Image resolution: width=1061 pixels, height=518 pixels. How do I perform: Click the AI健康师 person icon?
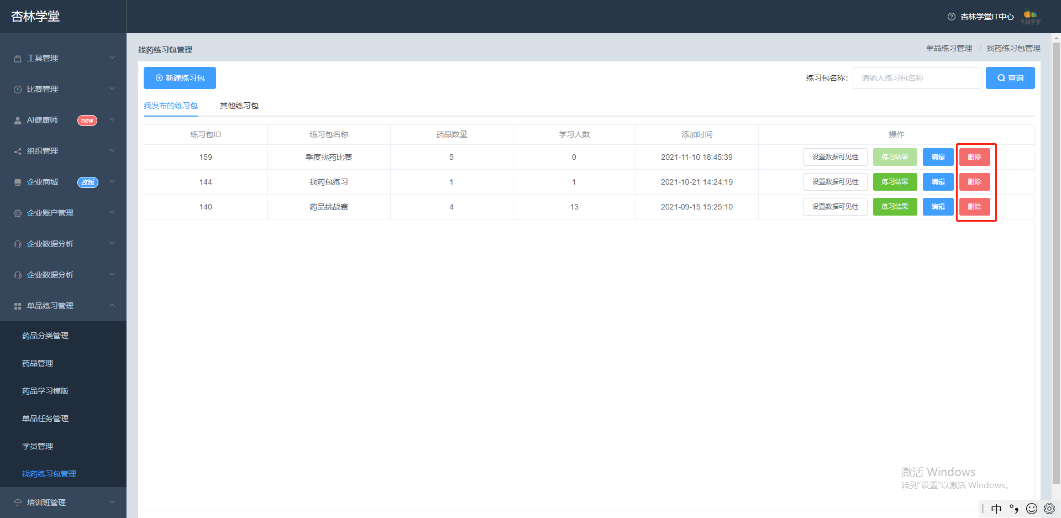tap(18, 121)
